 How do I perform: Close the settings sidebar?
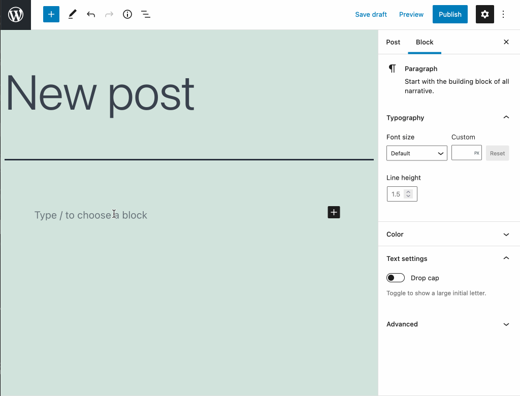pos(506,42)
